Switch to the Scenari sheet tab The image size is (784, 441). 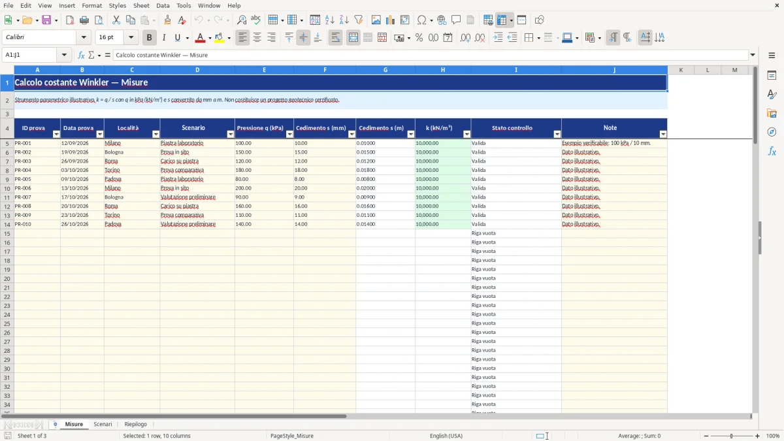pyautogui.click(x=103, y=424)
